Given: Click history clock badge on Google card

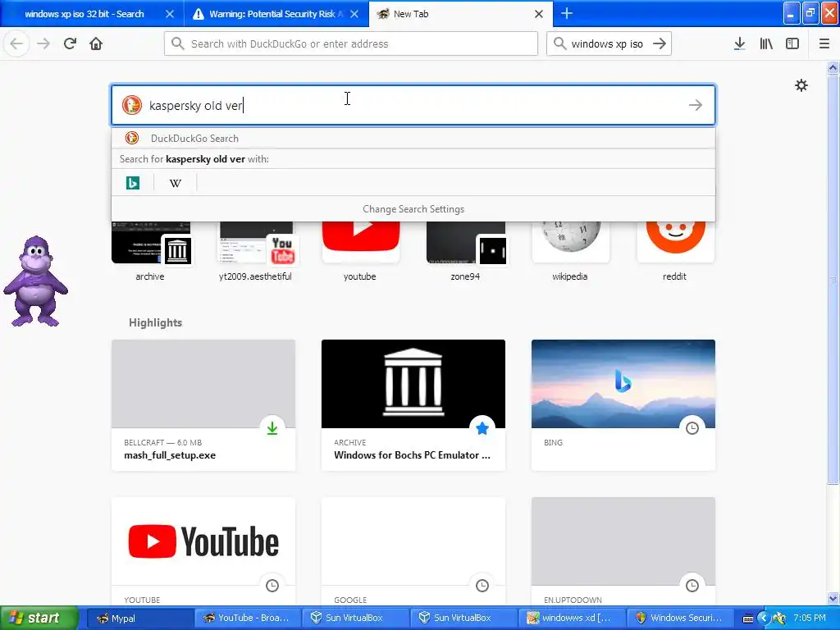Looking at the screenshot, I should click(482, 586).
